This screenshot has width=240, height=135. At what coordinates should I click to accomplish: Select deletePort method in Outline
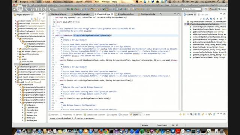(207, 47)
